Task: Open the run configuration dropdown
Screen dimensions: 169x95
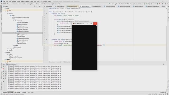Action: coord(121,4)
